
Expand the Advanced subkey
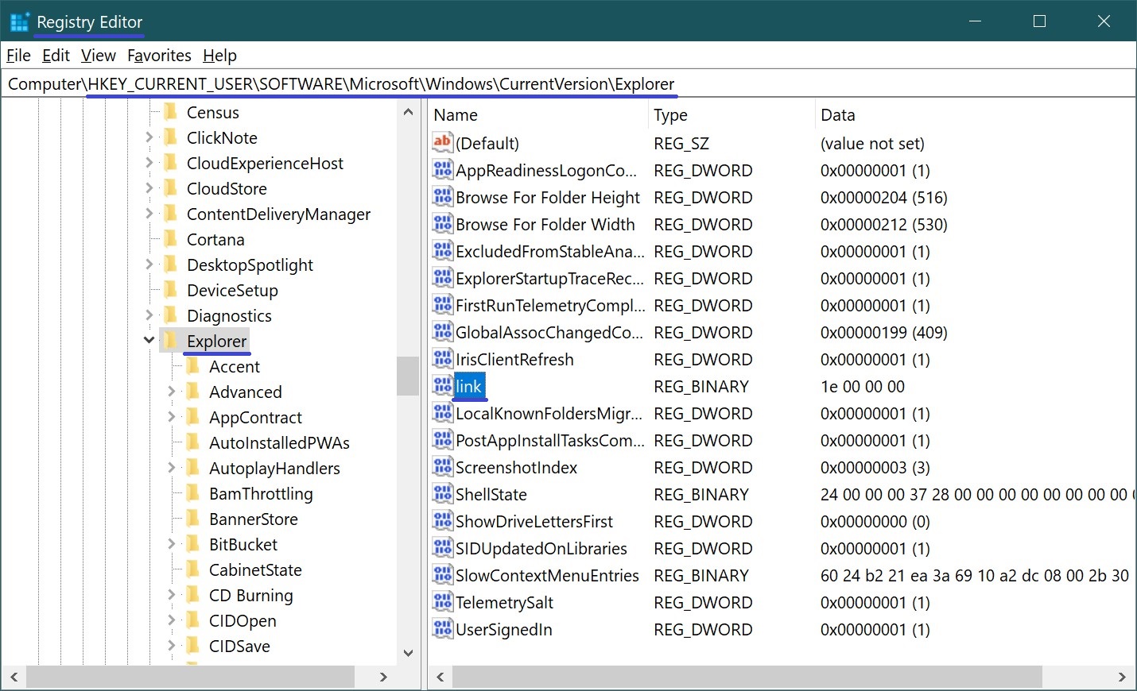tap(171, 392)
